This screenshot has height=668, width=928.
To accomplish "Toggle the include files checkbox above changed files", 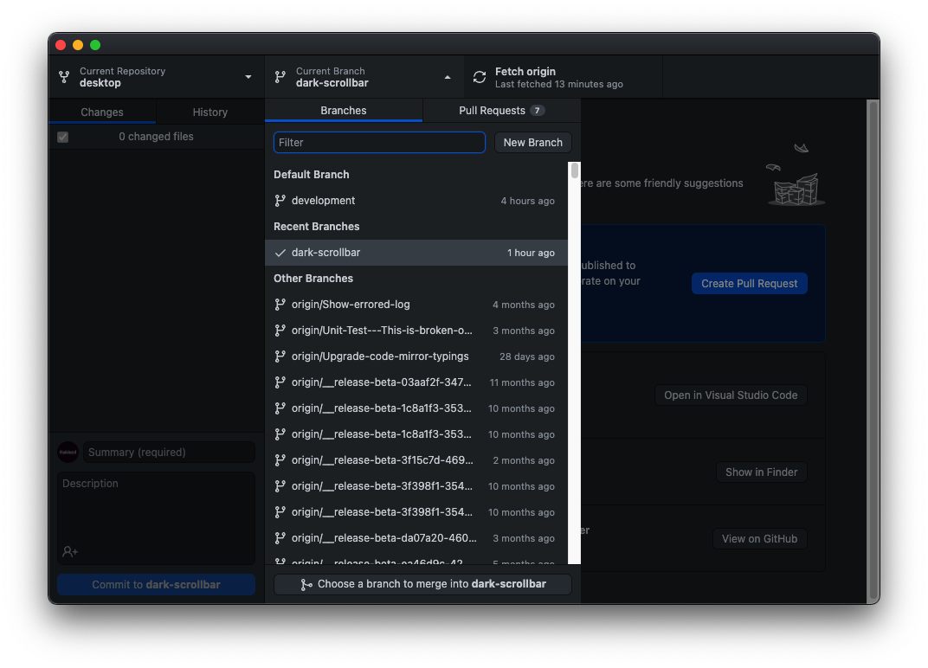I will pos(62,137).
